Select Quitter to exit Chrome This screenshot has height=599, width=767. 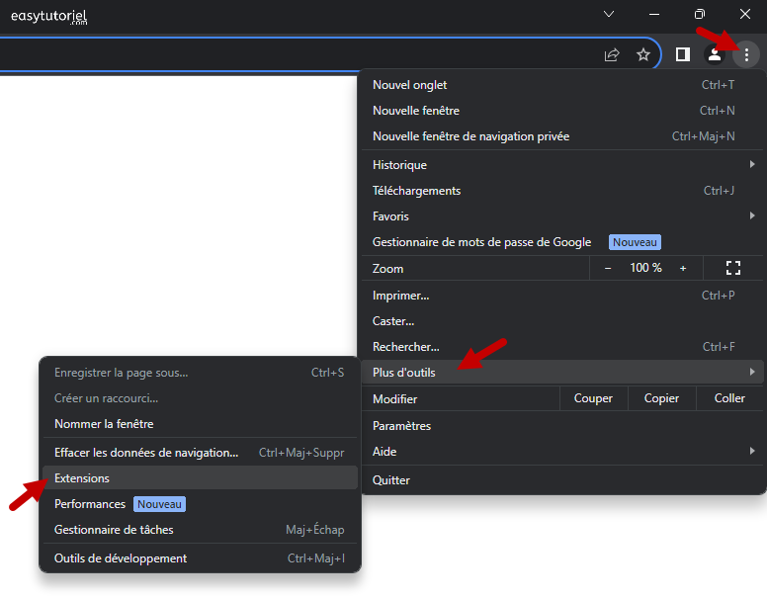coord(562,480)
